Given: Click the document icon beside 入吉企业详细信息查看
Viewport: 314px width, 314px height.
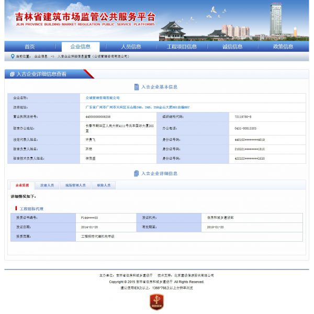Looking at the screenshot, I should coord(12,74).
